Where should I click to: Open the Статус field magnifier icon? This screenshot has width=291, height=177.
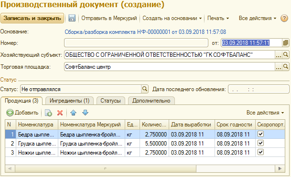click(145, 89)
